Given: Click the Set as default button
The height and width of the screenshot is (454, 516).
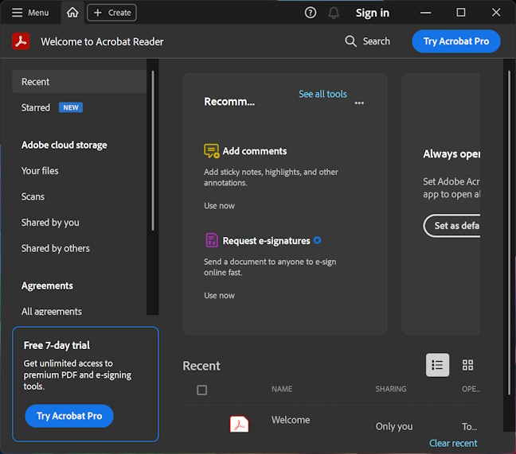Looking at the screenshot, I should pyautogui.click(x=451, y=226).
